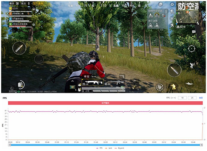Click the blue reset link by FPS fields

[201, 98]
